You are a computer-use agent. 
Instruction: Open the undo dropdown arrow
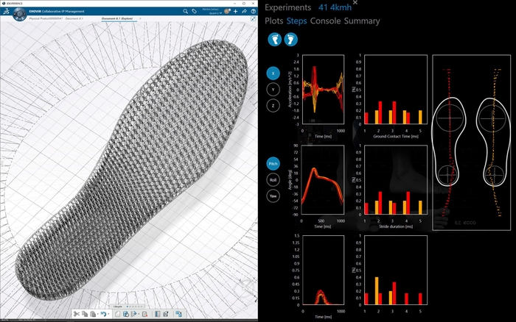[110, 315]
